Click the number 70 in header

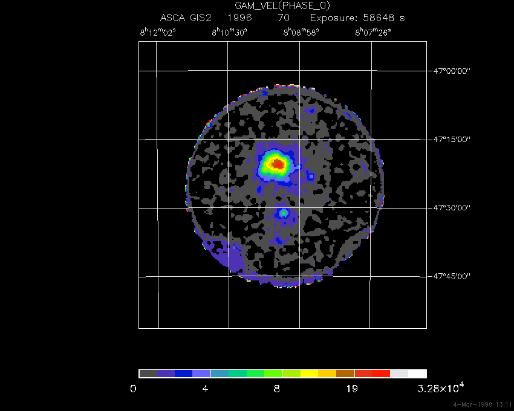click(284, 18)
